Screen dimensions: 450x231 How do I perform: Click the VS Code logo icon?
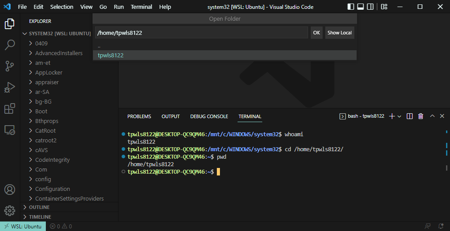pyautogui.click(x=7, y=7)
